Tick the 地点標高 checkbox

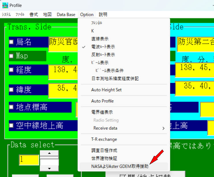(11, 107)
